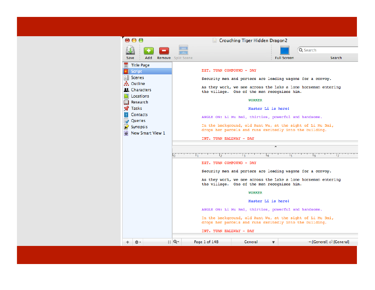Click the ruler above the lower script pane
Screen dimensions: 375x290
click(x=265, y=155)
